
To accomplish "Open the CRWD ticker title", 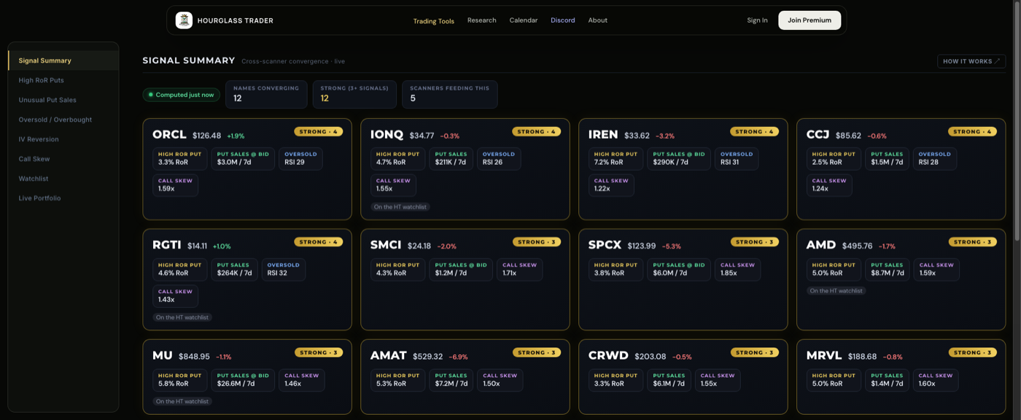I will (608, 356).
